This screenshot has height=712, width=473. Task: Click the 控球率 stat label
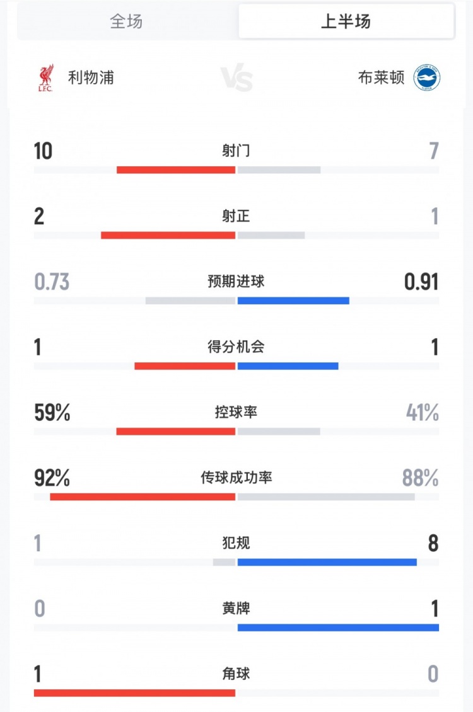pos(237,412)
